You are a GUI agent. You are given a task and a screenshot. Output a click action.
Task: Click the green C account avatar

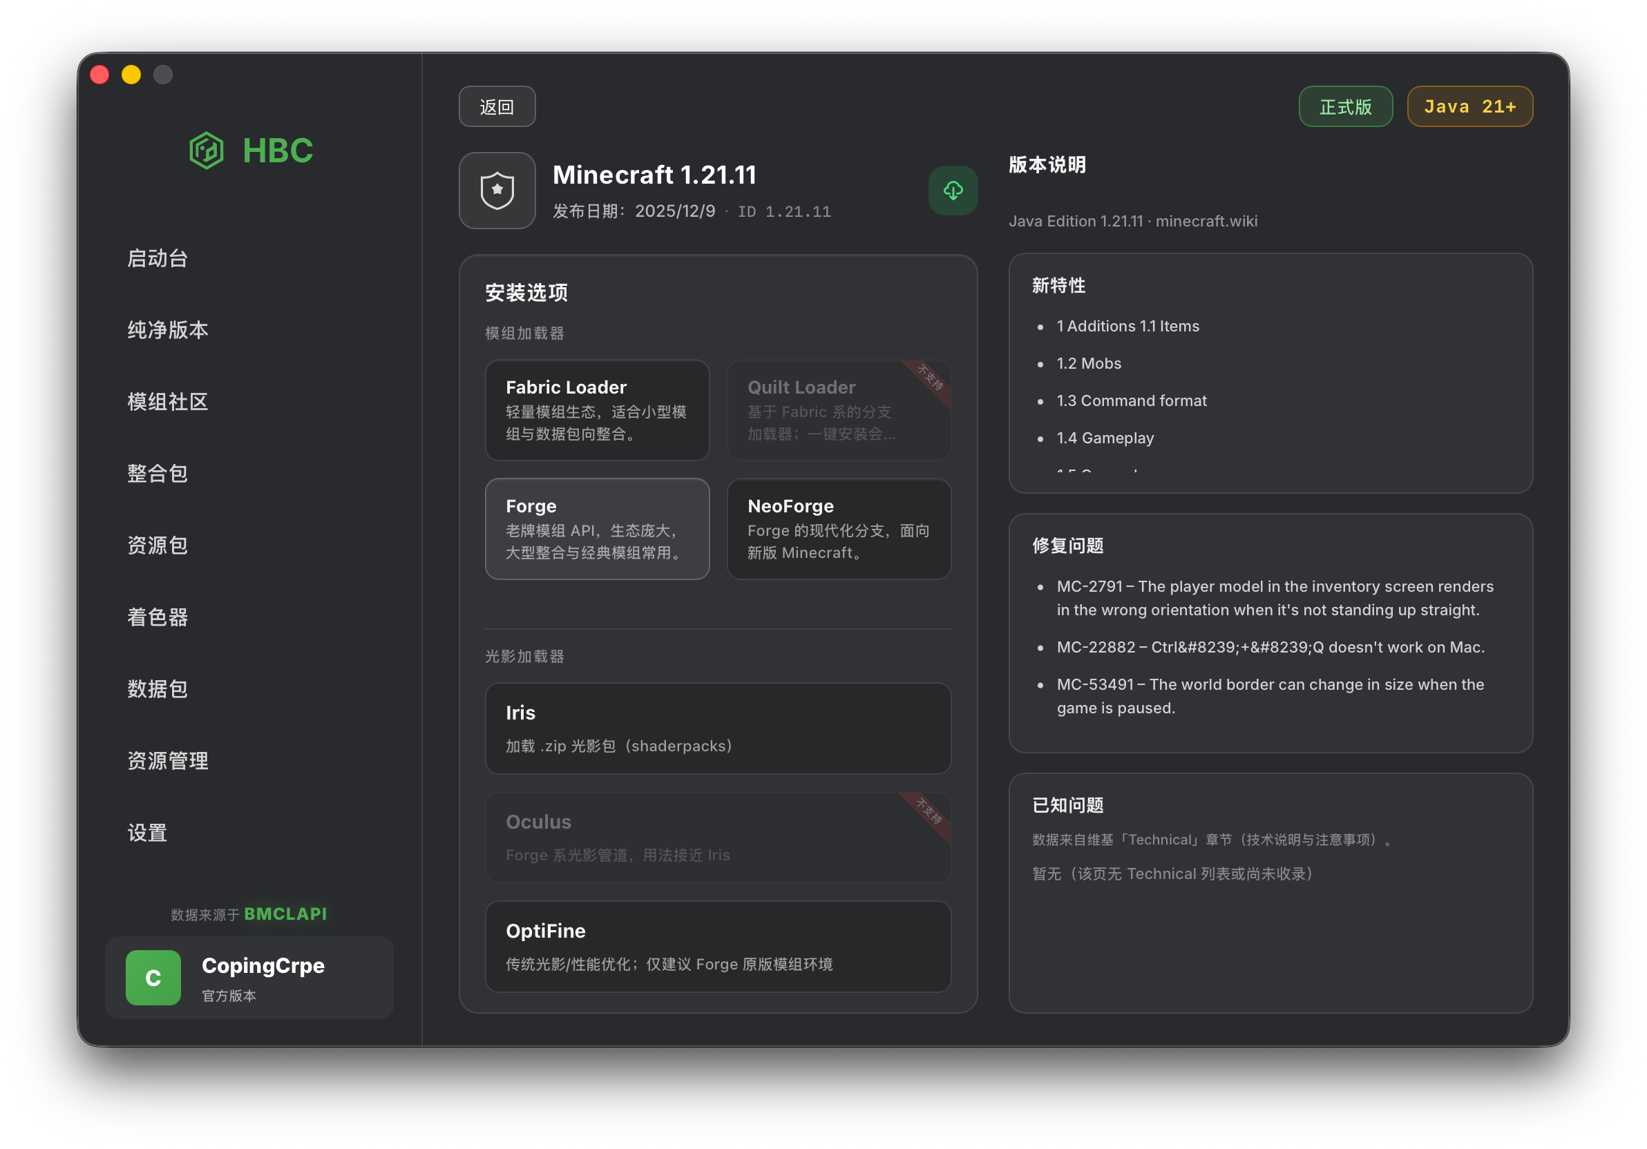click(x=153, y=978)
